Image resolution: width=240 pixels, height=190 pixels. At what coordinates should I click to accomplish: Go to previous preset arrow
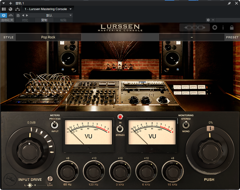click(x=23, y=15)
